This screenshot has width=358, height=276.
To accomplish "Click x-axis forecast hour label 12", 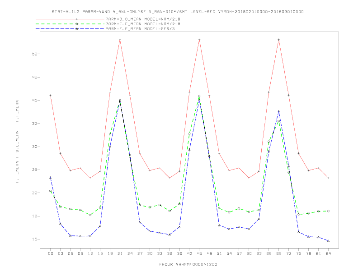I will point(90,253).
